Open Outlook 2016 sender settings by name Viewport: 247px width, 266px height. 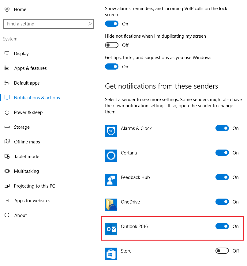pyautogui.click(x=134, y=226)
